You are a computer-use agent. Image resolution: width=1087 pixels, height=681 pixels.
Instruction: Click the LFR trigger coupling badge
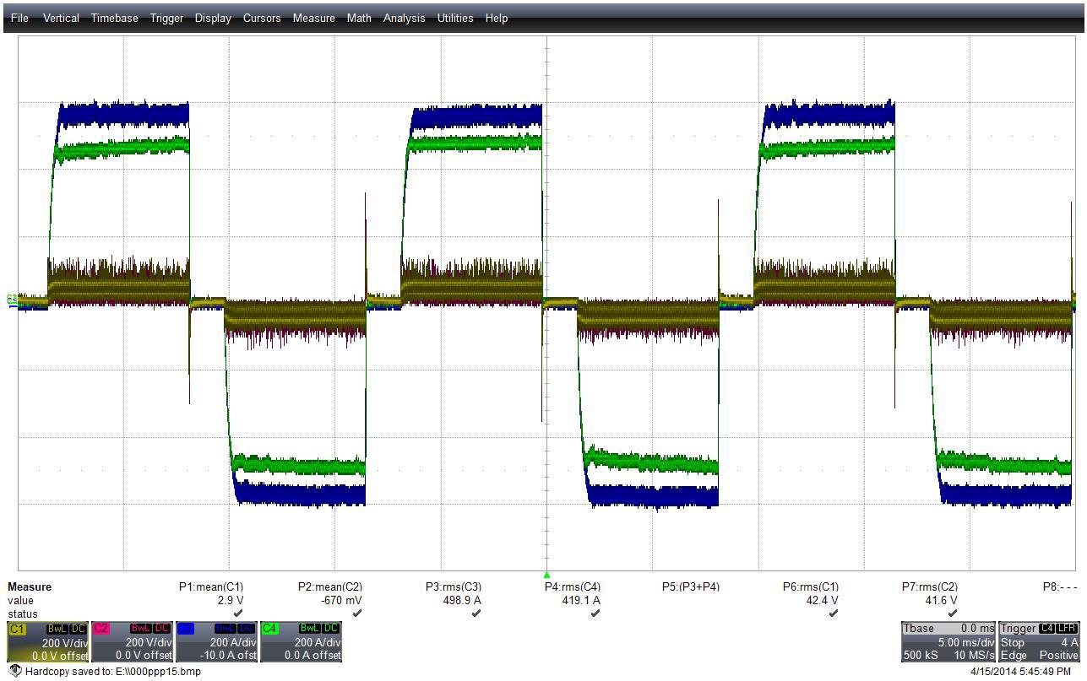(x=1068, y=629)
